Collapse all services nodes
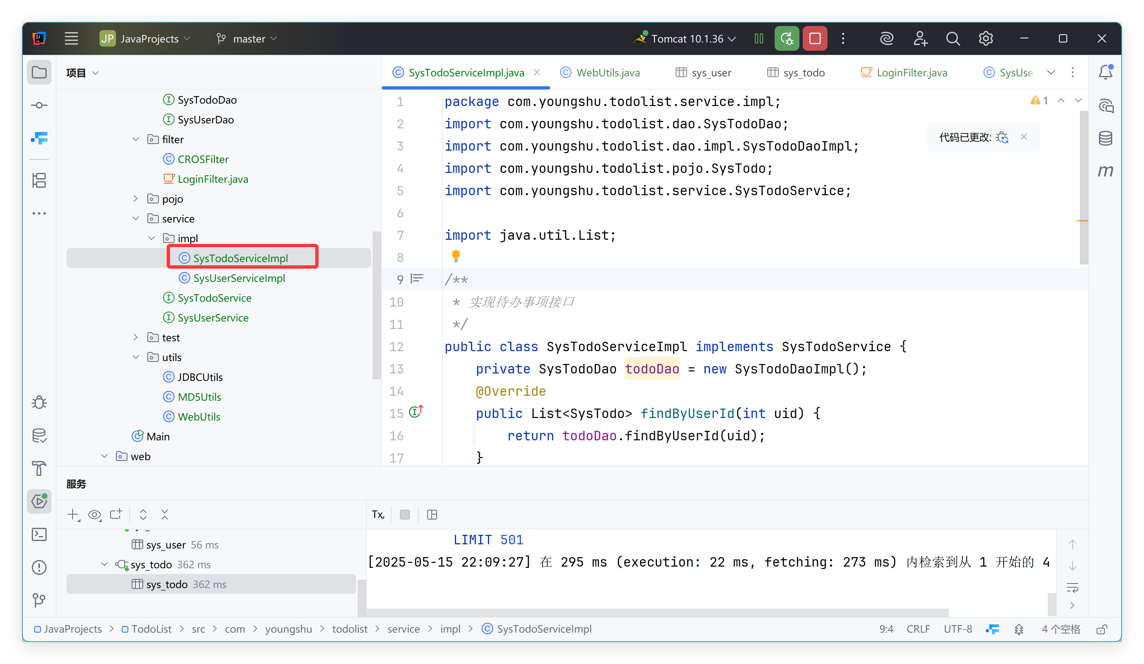 coord(164,514)
